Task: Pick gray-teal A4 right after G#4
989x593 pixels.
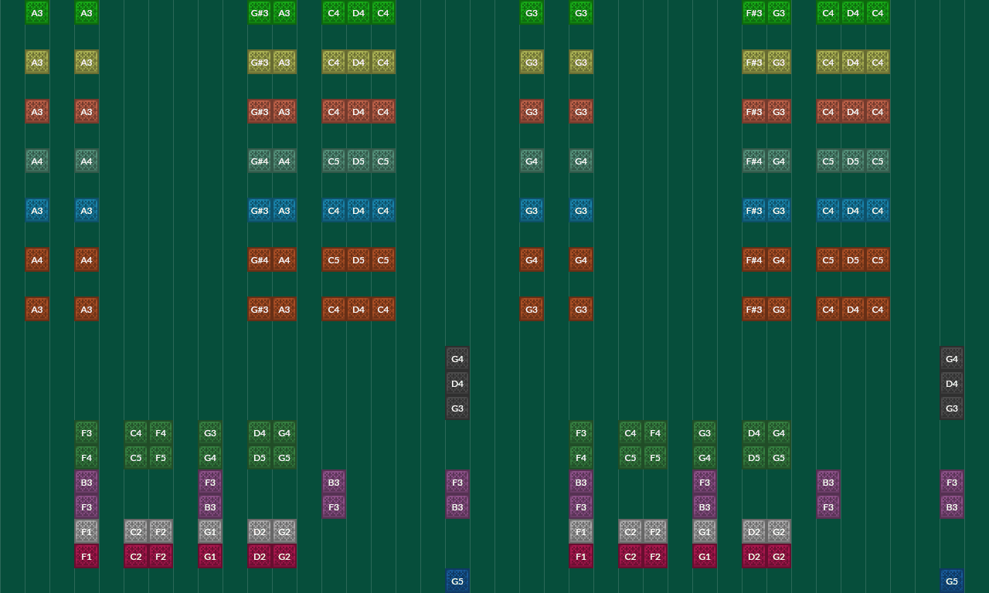Action: (x=284, y=161)
